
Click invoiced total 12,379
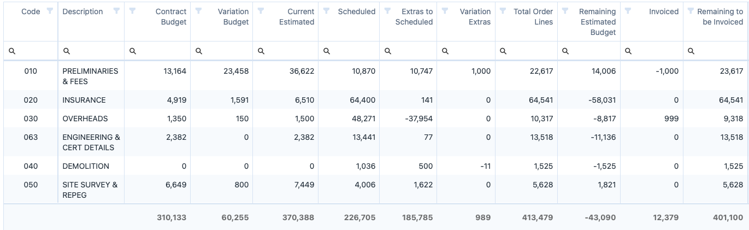[x=665, y=217]
